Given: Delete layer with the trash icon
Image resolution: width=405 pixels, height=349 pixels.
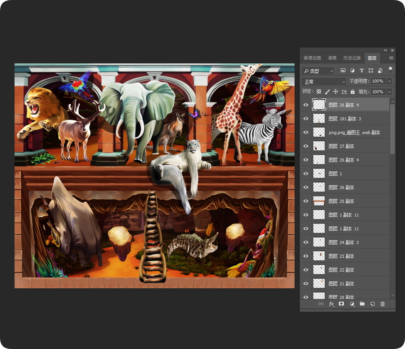Looking at the screenshot, I should 383,304.
